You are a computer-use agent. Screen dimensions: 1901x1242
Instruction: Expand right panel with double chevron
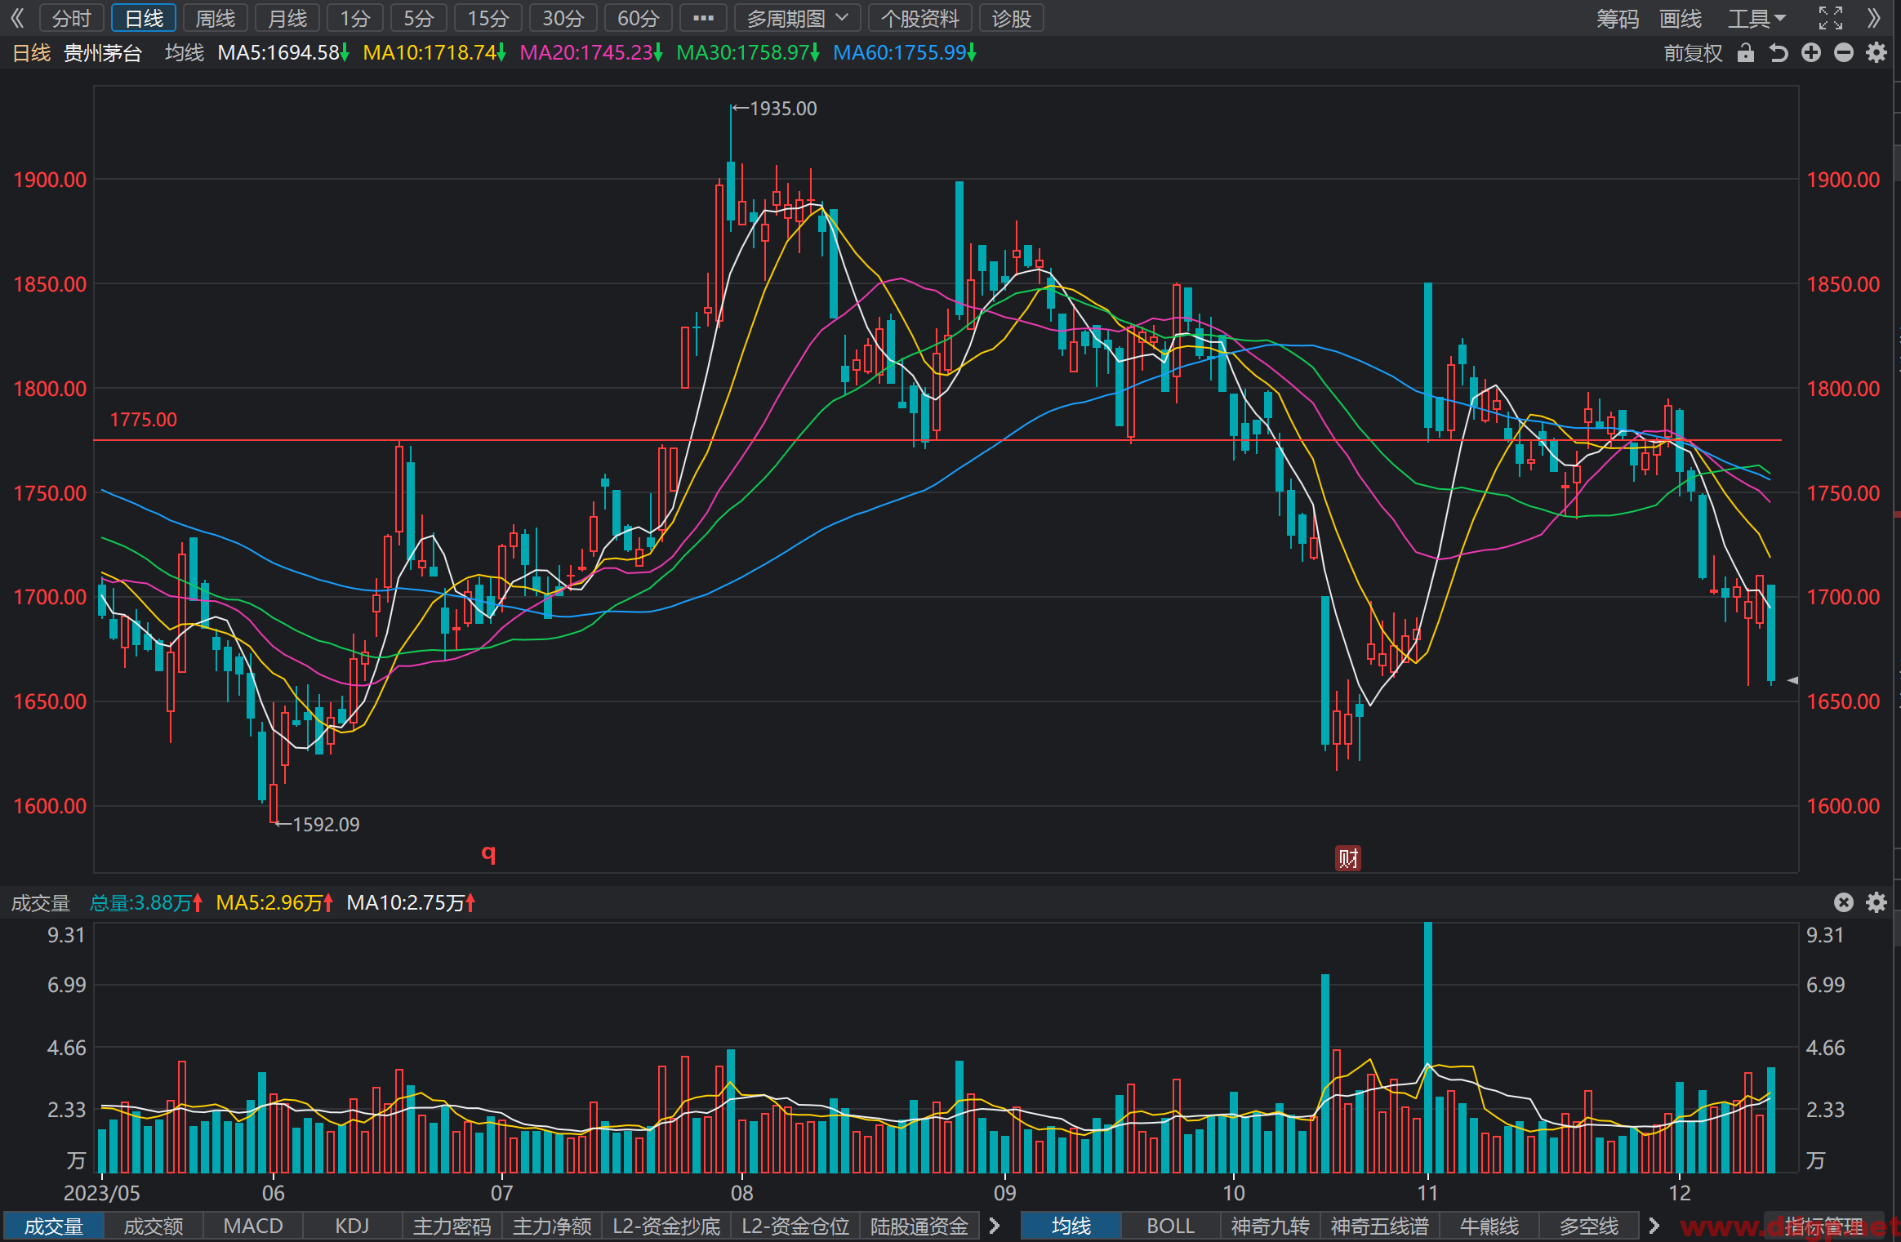(1875, 18)
